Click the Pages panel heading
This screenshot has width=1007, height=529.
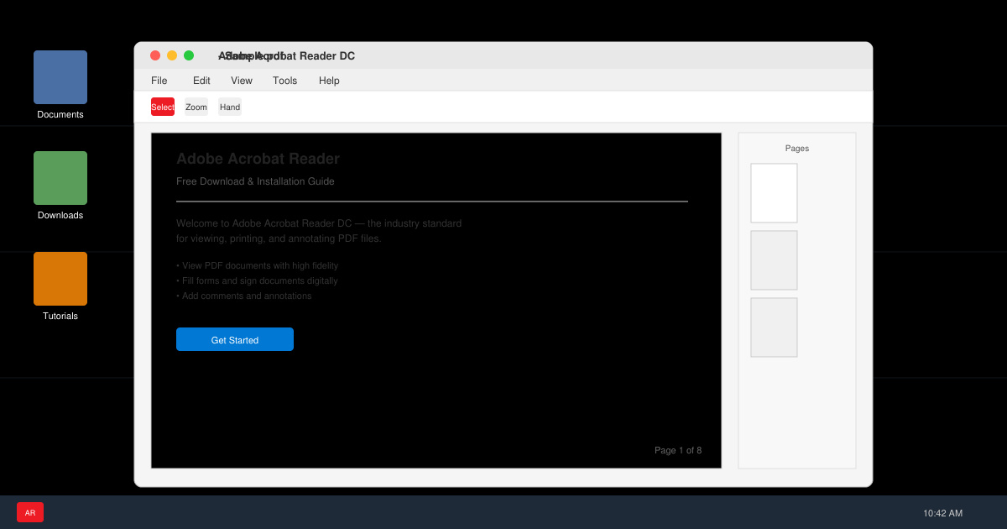coord(797,149)
